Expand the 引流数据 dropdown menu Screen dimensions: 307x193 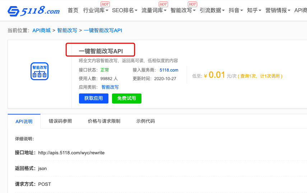(x=212, y=10)
